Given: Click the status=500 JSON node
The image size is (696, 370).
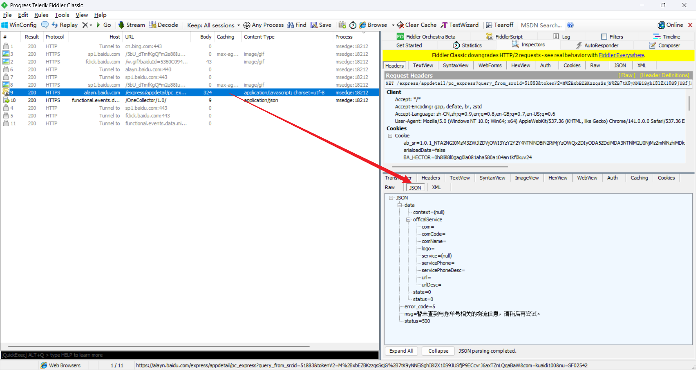Looking at the screenshot, I should click(417, 321).
